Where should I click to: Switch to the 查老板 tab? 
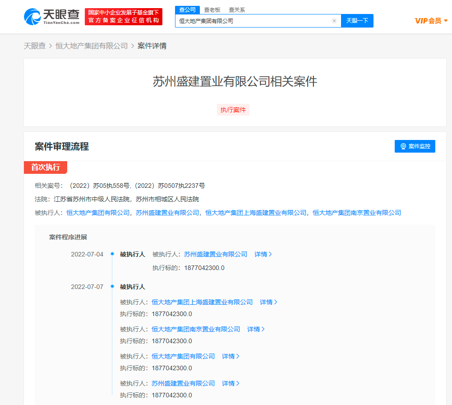coord(212,9)
